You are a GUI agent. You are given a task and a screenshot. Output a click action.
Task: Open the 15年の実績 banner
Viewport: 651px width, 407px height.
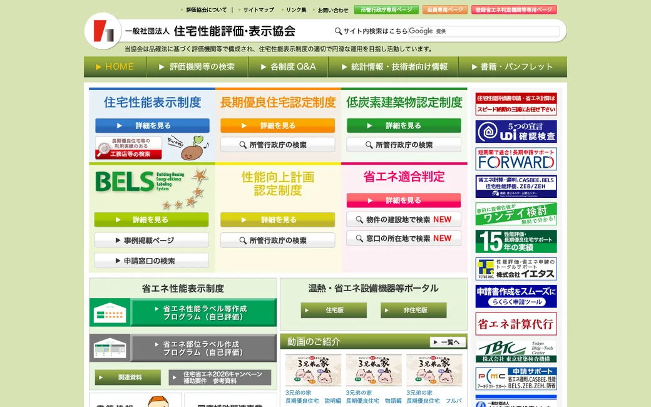click(x=516, y=241)
